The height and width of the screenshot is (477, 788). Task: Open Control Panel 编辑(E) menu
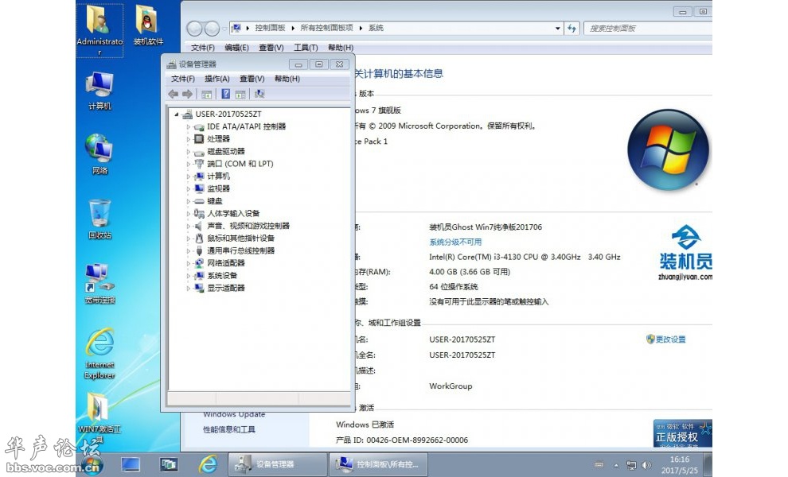tap(236, 48)
